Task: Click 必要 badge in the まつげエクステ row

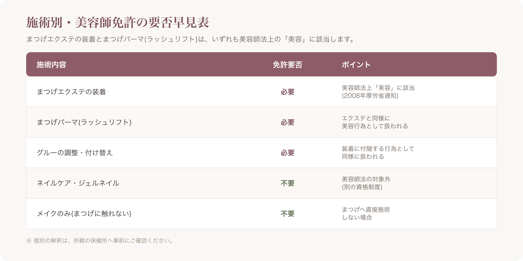Action: [287, 92]
